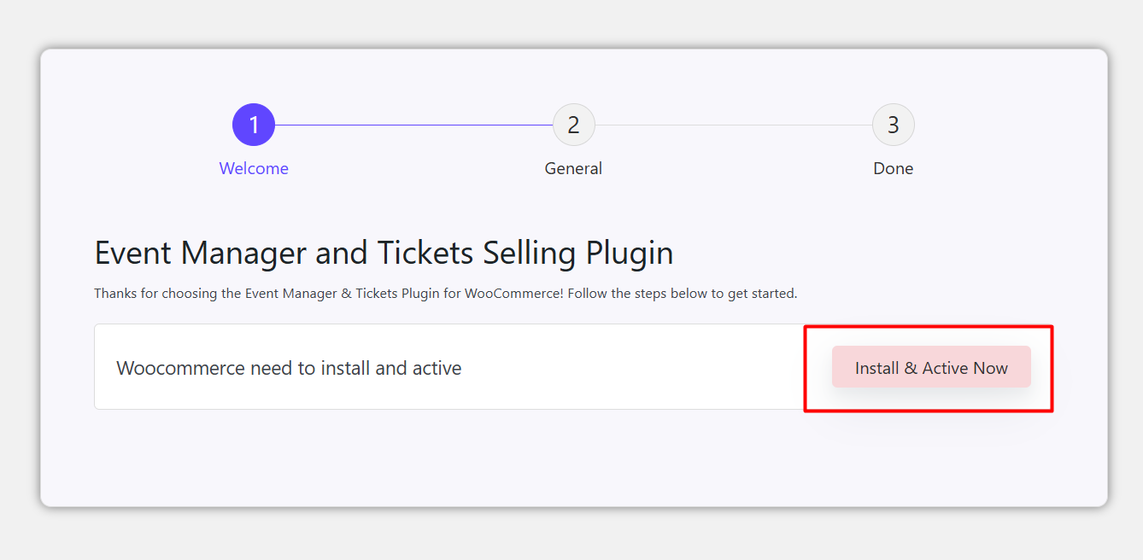Viewport: 1143px width, 560px height.
Task: Click the step 2 circle
Action: 573,125
